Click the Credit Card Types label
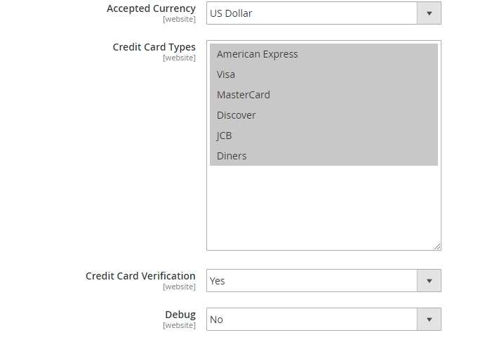This screenshot has width=492, height=342. point(154,47)
